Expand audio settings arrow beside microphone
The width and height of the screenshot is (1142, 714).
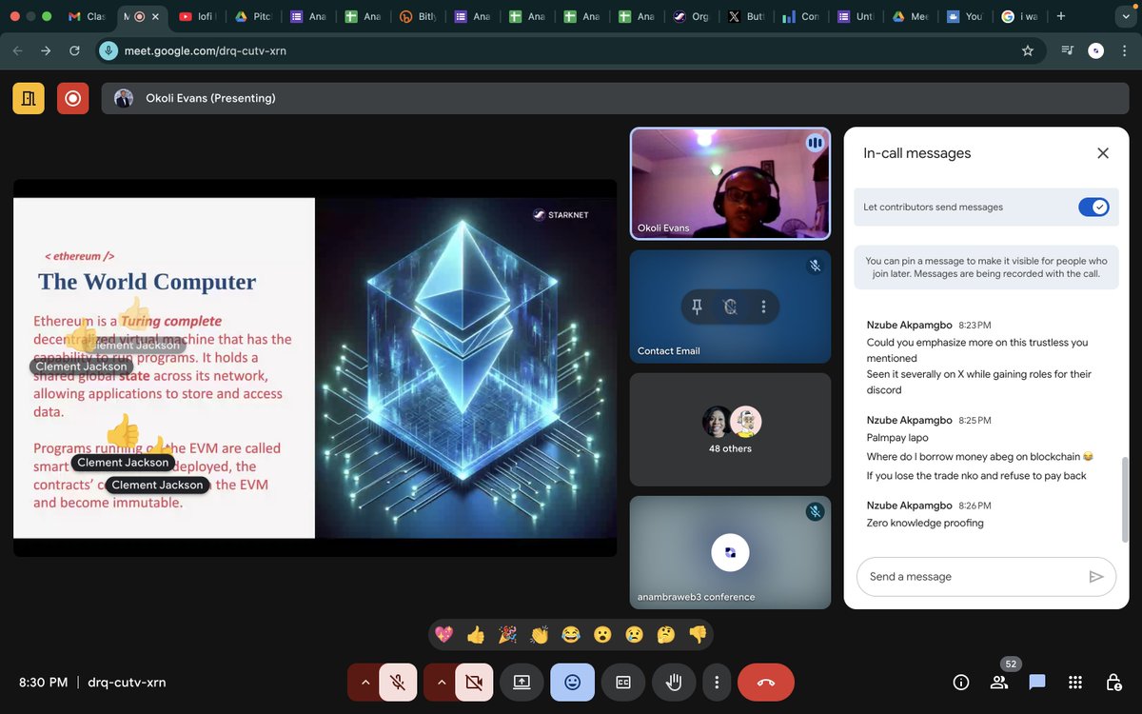[364, 682]
